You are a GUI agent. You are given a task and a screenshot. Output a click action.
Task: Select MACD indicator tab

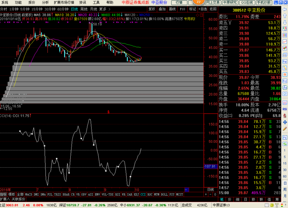[28, 194]
